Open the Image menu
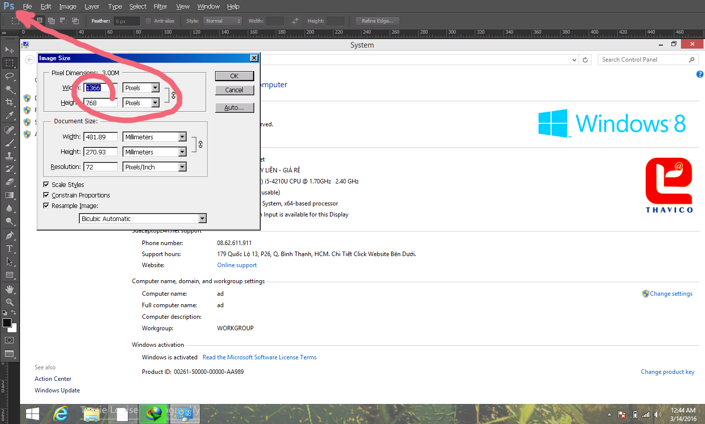The image size is (705, 424). coord(68,7)
